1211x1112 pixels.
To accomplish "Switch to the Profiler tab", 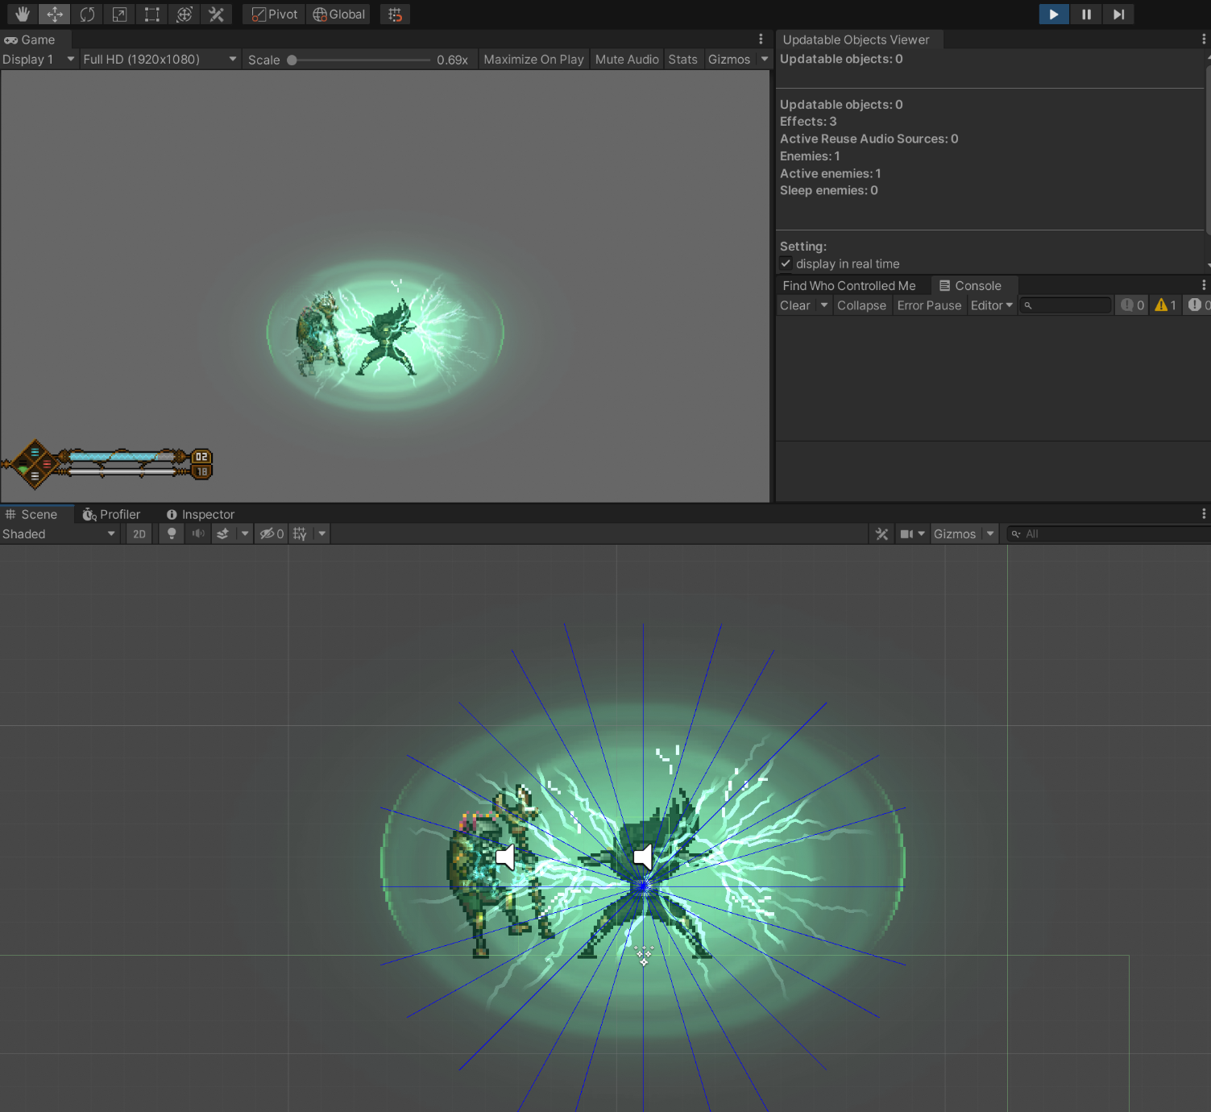I will click(x=112, y=514).
